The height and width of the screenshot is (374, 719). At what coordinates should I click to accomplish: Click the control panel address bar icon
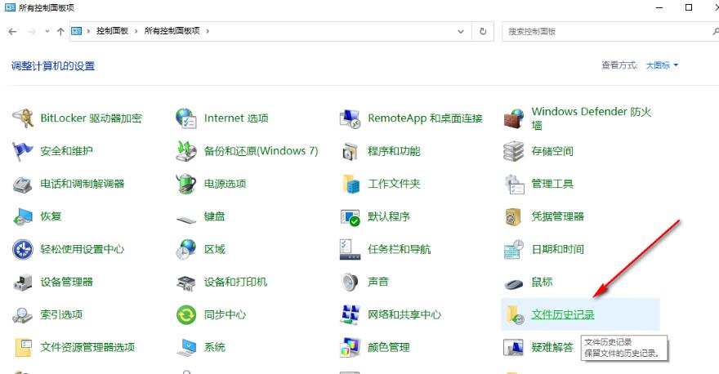point(77,31)
